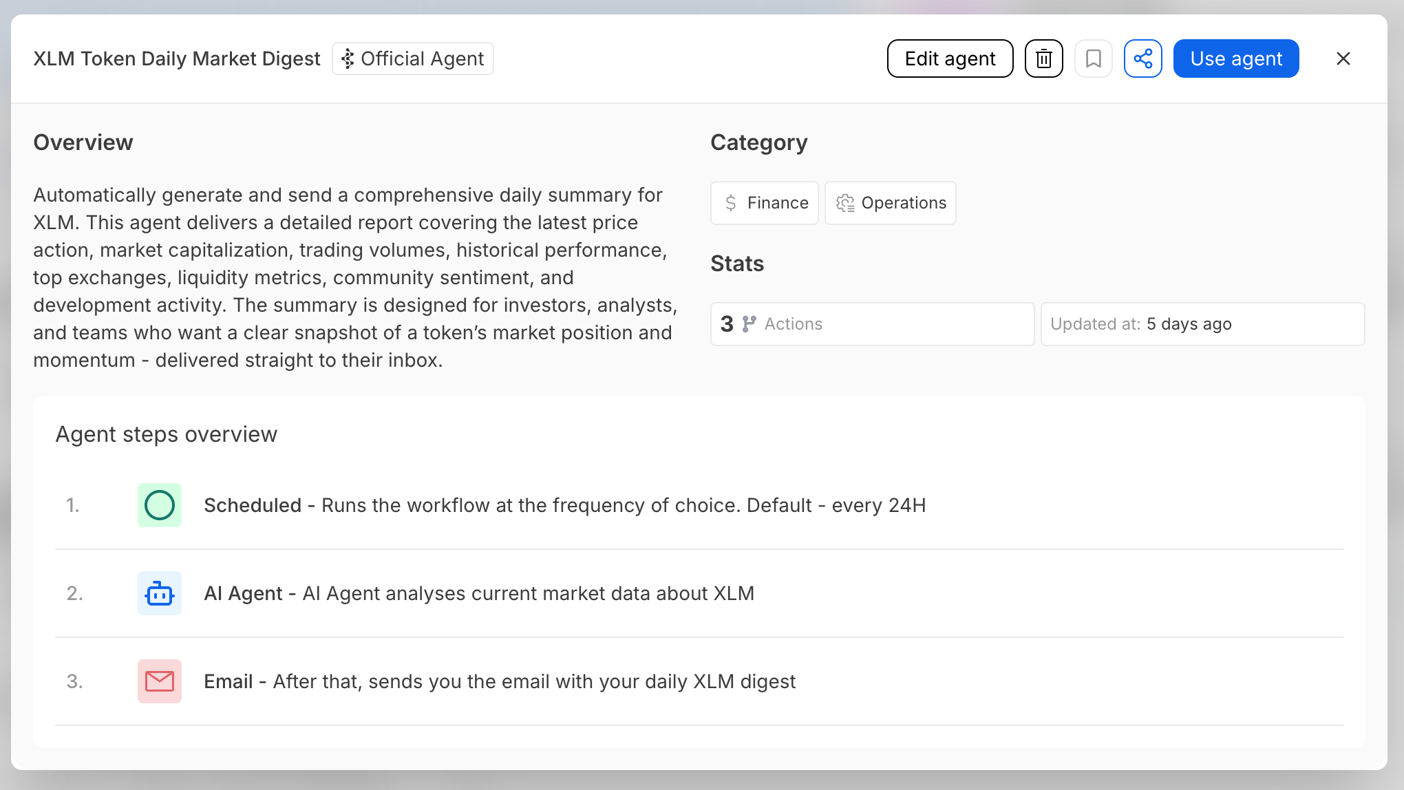
Task: Click the Actions branch icon in Stats
Action: pos(749,324)
